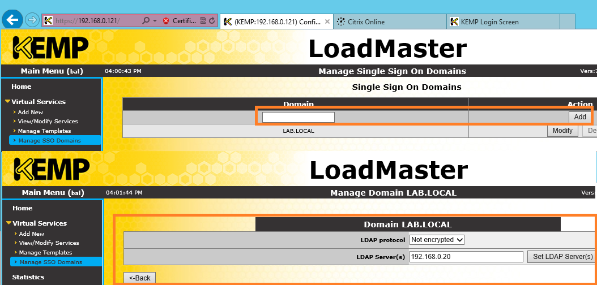Select Manage SSO Domains on Manage Domain LAB.LOCAL page
This screenshot has width=597, height=285.
(x=56, y=262)
